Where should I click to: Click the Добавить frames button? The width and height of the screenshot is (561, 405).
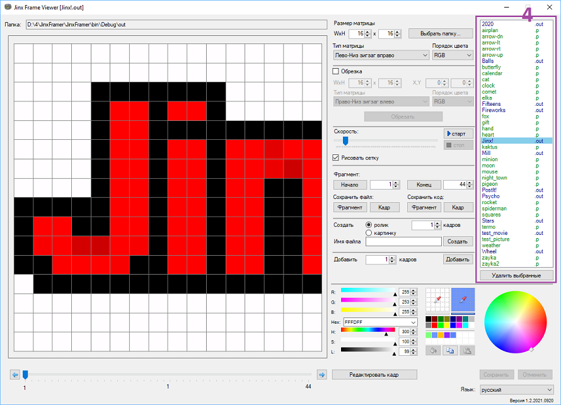pos(458,260)
